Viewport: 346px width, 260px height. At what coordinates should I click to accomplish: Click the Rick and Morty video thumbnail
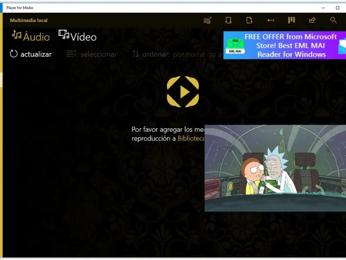tap(275, 168)
